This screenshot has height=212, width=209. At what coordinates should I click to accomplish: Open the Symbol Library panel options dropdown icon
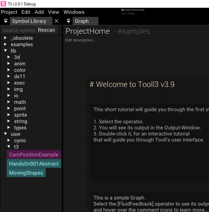pos(6,21)
